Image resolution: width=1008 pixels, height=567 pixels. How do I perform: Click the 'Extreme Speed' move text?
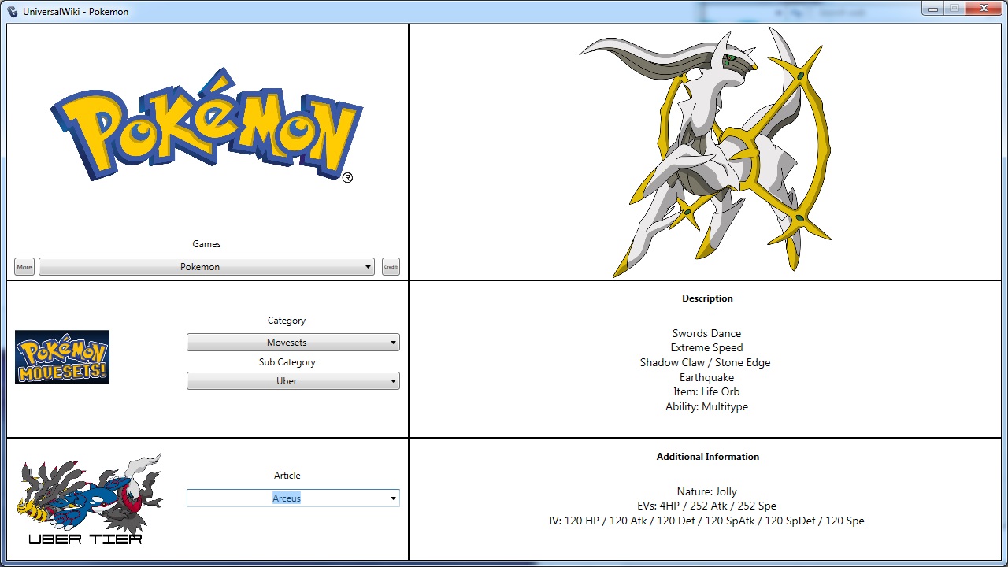706,347
